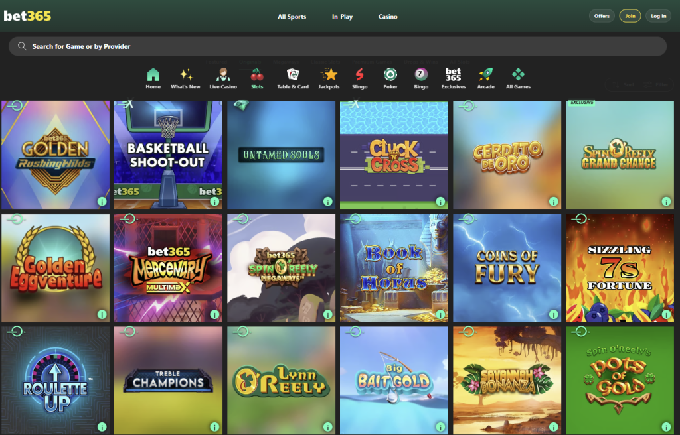Screen dimensions: 680x435
Task: Click the search magnifier icon
Action: point(22,46)
